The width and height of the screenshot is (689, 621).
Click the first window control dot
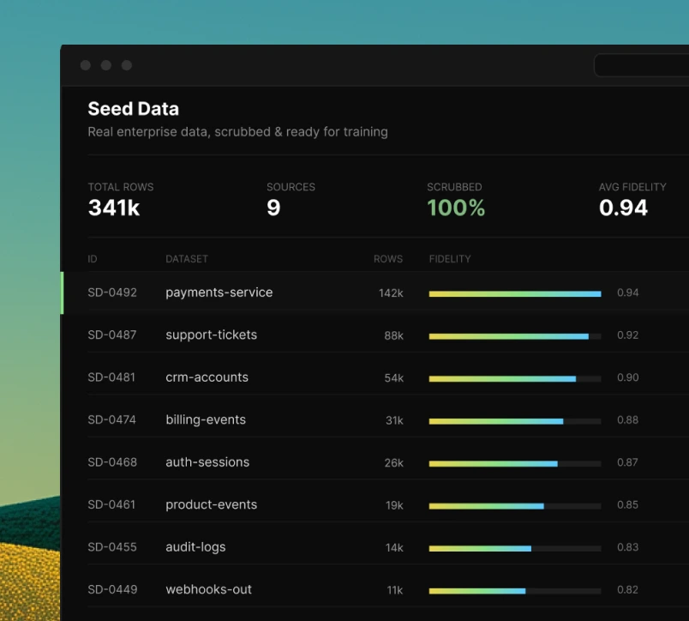point(86,65)
